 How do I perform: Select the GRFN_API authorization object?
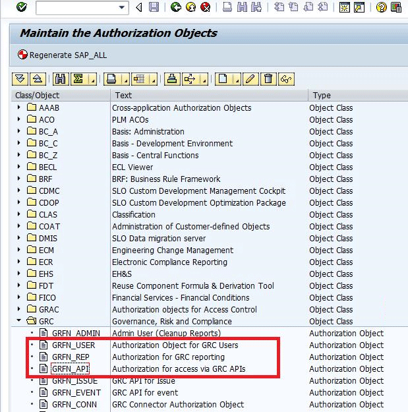pyautogui.click(x=70, y=368)
